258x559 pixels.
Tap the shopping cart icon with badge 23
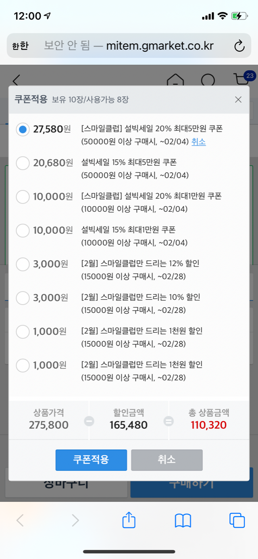[x=242, y=79]
